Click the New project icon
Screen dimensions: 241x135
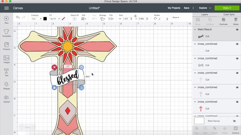tap(6, 18)
